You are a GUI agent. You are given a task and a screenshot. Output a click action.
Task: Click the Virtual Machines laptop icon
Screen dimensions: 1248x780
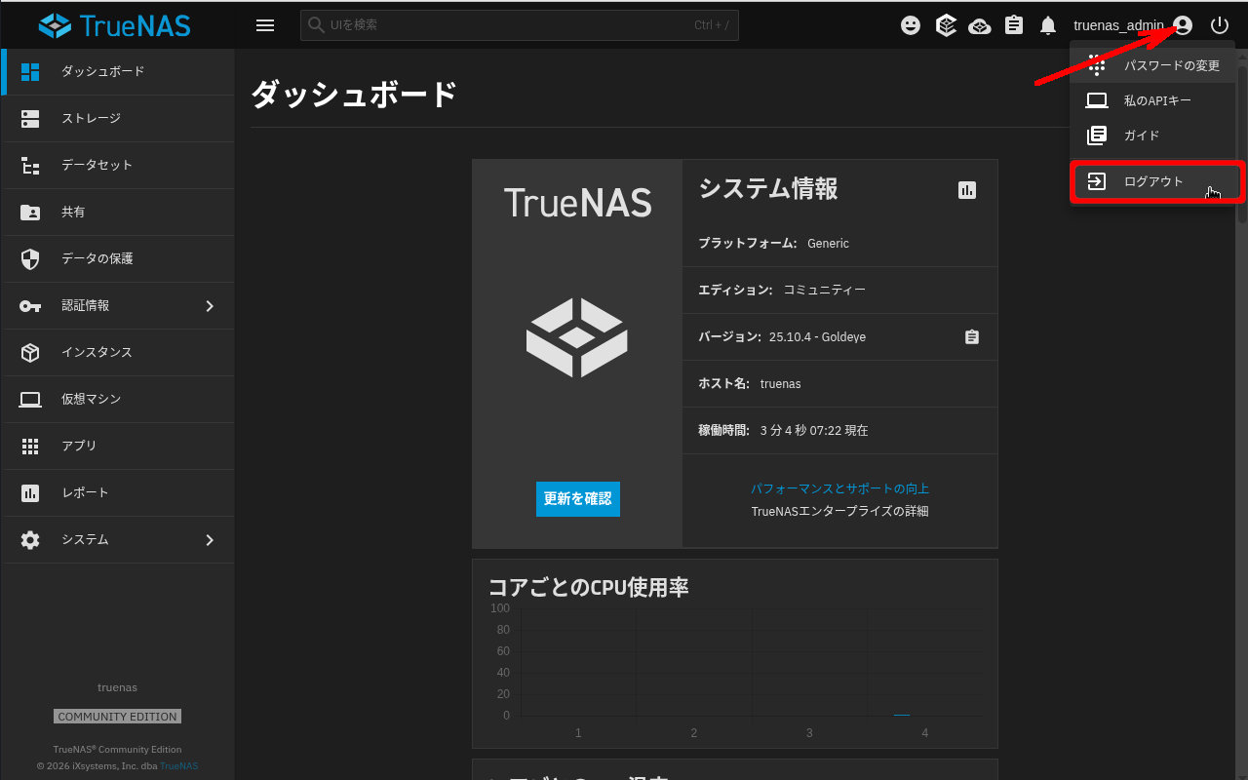(30, 399)
